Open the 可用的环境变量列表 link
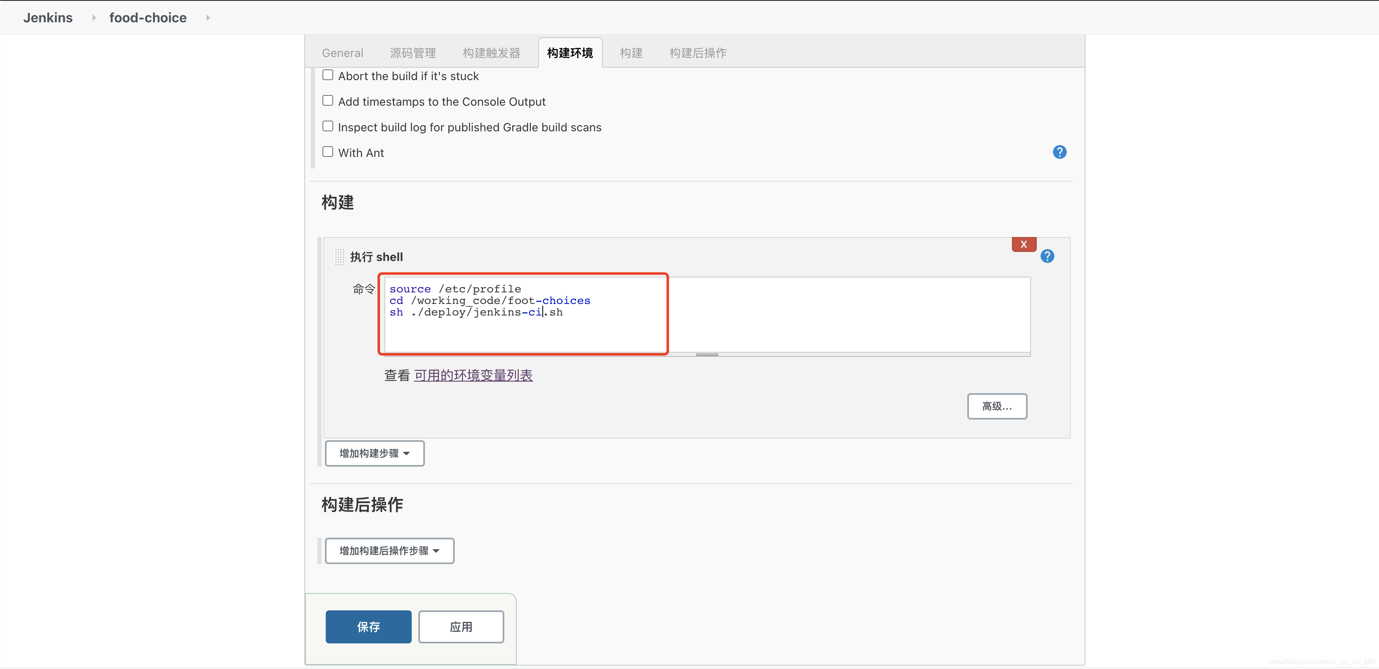This screenshot has height=669, width=1379. (x=473, y=375)
